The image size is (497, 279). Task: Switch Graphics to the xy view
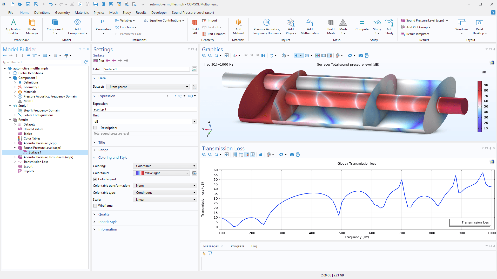(x=245, y=55)
